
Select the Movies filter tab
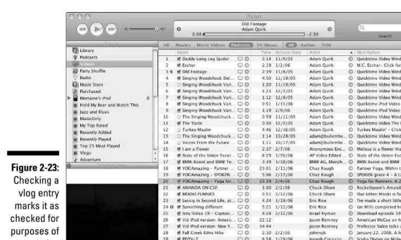pyautogui.click(x=183, y=45)
